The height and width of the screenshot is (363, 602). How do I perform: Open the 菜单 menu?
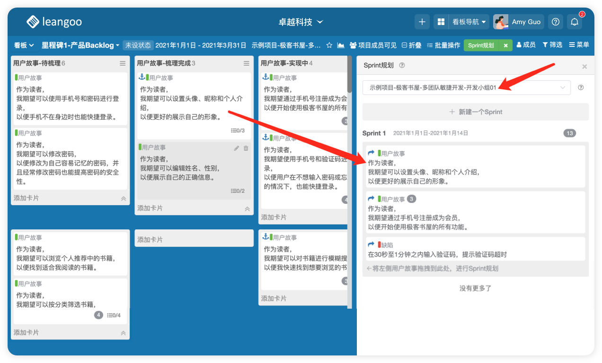(579, 45)
